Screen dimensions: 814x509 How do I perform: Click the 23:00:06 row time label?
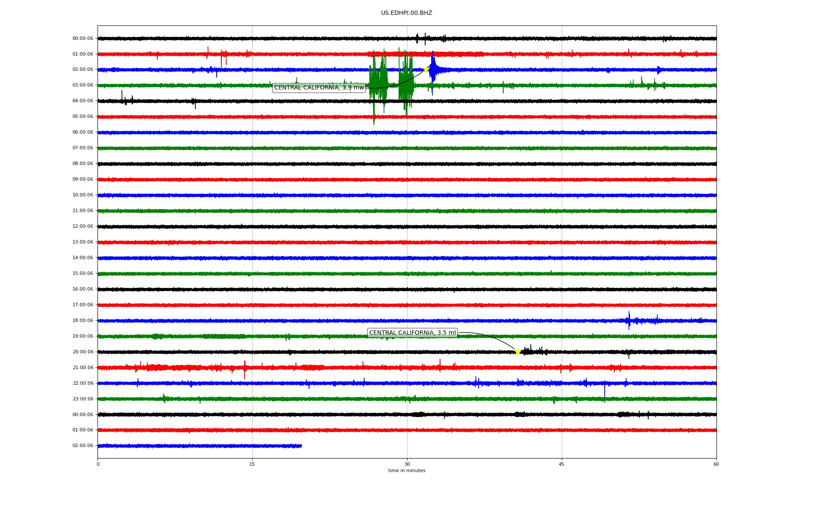pos(83,399)
